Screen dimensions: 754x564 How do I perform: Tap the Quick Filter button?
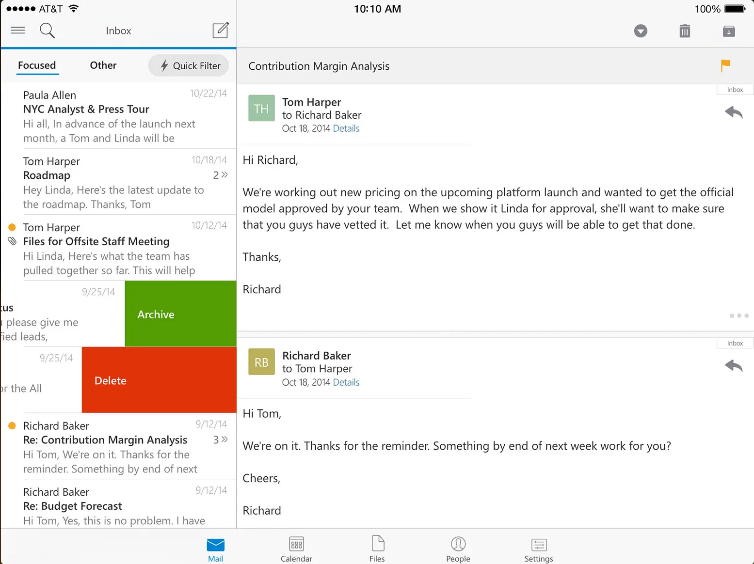189,65
